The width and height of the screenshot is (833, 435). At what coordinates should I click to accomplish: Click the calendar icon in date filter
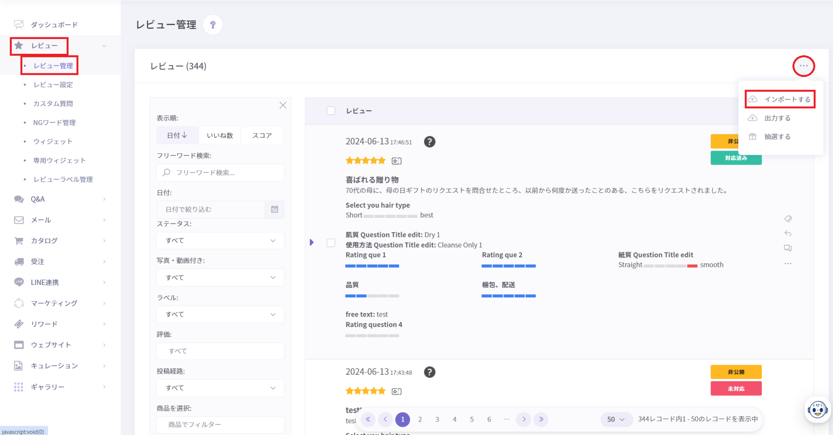pyautogui.click(x=275, y=210)
